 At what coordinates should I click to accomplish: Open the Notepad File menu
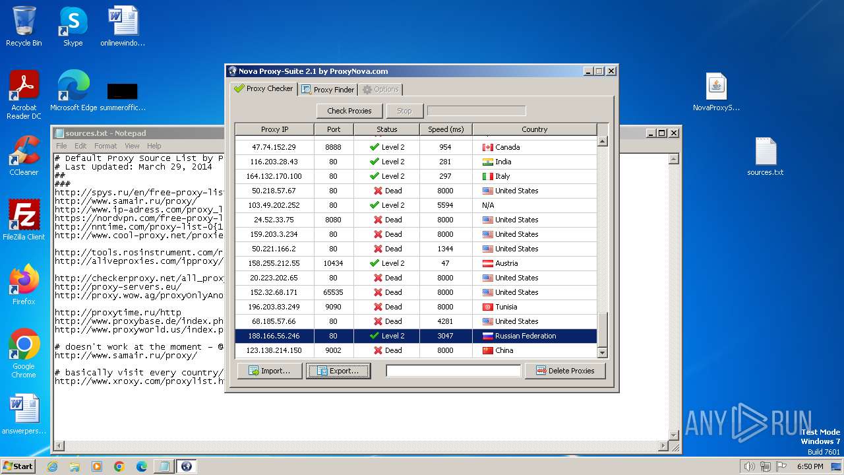61,146
